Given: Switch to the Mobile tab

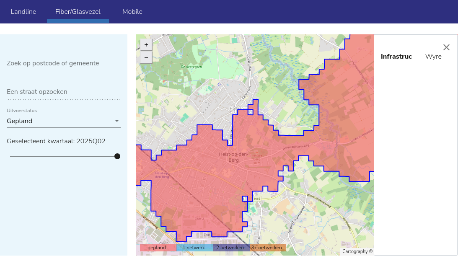Looking at the screenshot, I should [132, 12].
